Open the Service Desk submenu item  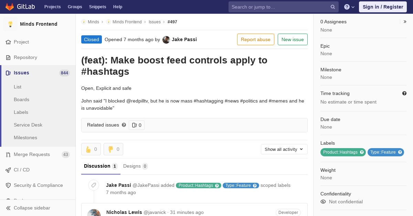28,125
